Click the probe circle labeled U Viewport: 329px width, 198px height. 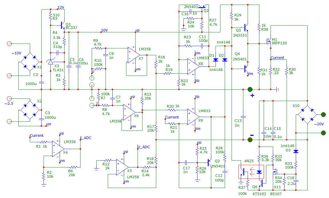92,78
